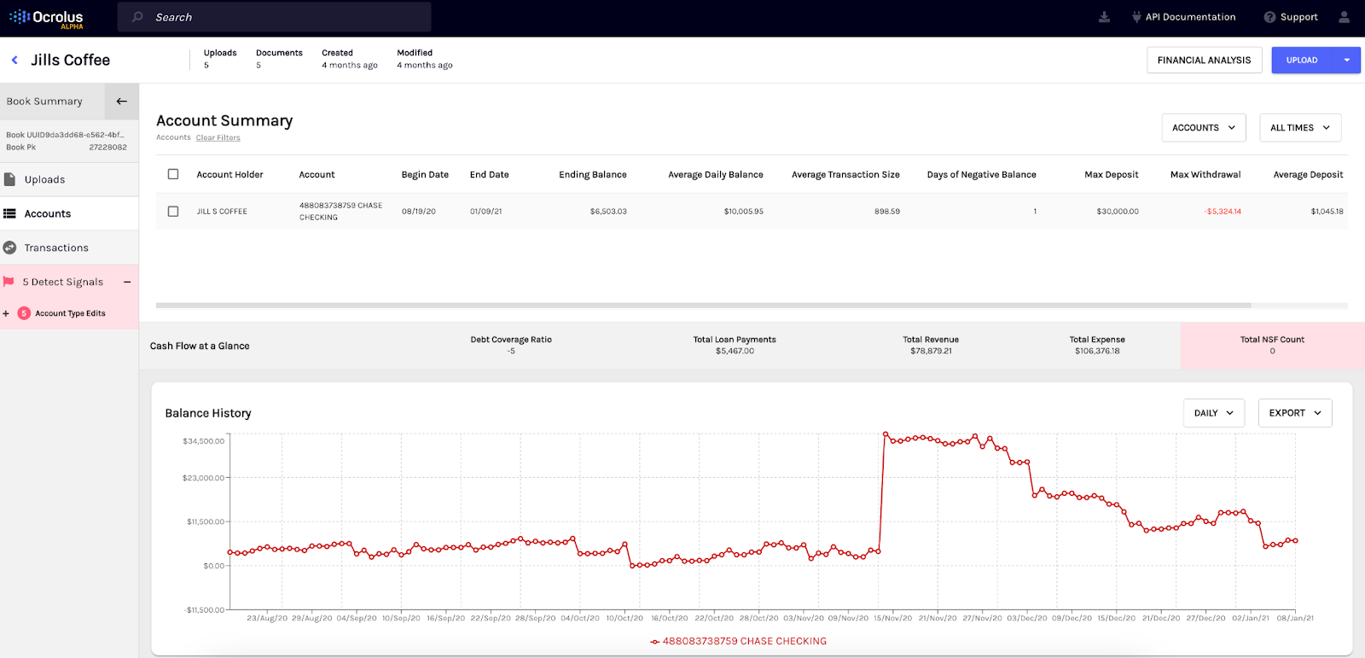This screenshot has height=658, width=1365.
Task: Click the back arrow beside Jills Coffee
Action: click(x=15, y=60)
